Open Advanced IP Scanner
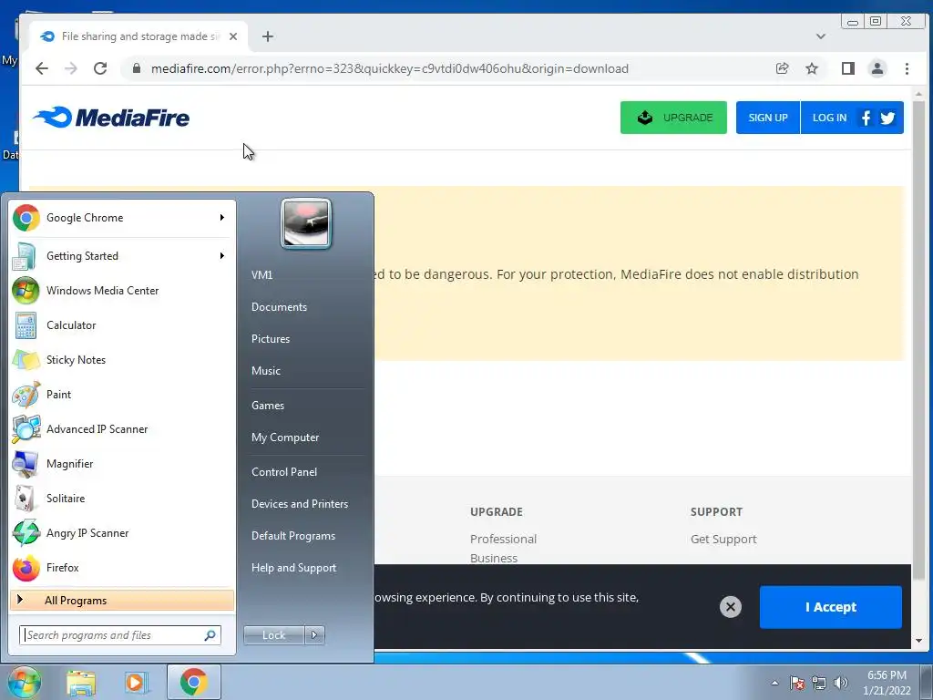The height and width of the screenshot is (700, 933). tap(122, 428)
